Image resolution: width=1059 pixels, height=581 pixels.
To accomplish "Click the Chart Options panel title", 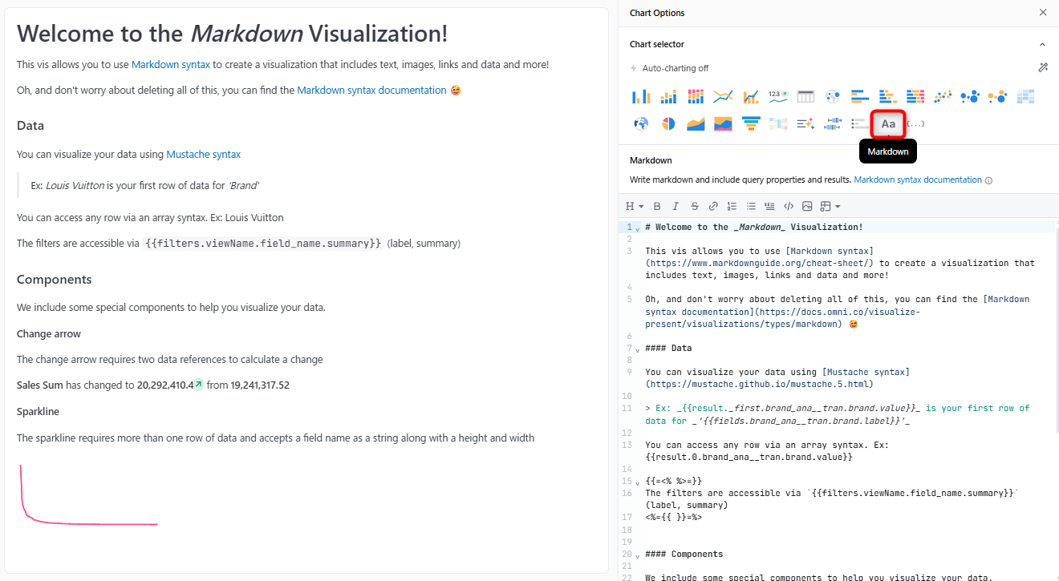I will [657, 13].
